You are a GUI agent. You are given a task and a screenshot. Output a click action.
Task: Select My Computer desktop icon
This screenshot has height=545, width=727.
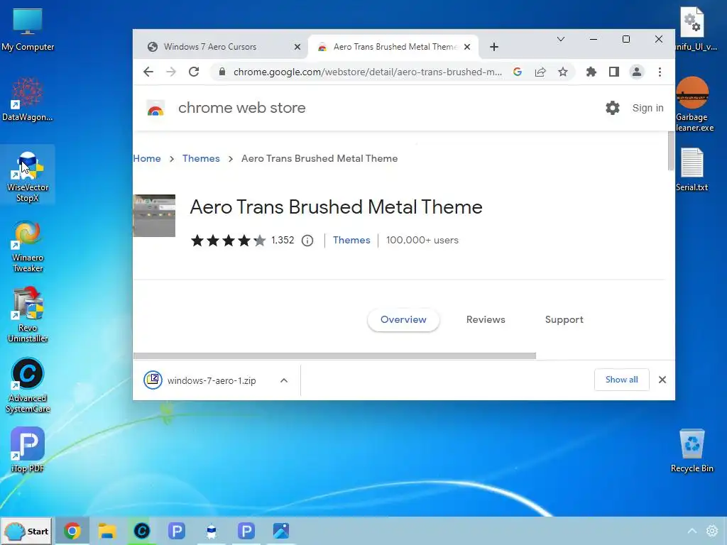point(28,30)
